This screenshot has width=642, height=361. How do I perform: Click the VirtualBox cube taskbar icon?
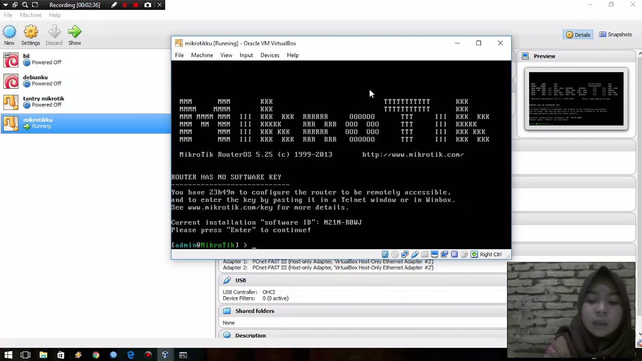pyautogui.click(x=166, y=355)
